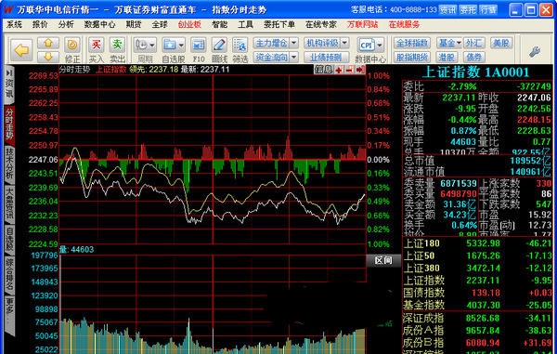Click the 港股 button
Image resolution: width=557 pixels, height=354 pixels.
[447, 57]
